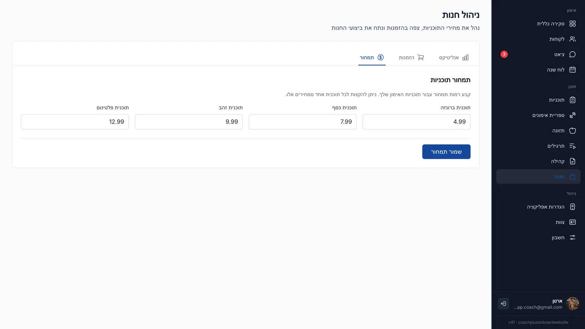Open the צוות ID card icon
Image resolution: width=585 pixels, height=329 pixels.
click(x=573, y=222)
